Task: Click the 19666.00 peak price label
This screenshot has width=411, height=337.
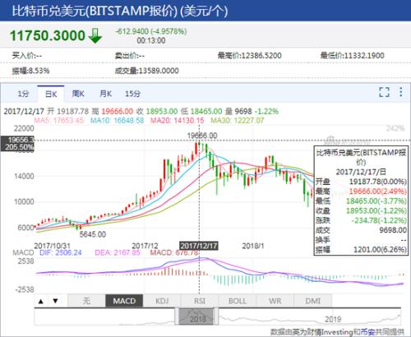Action: click(x=202, y=136)
